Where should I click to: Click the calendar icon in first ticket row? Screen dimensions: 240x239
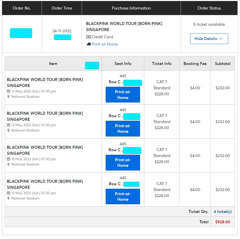click(x=8, y=91)
